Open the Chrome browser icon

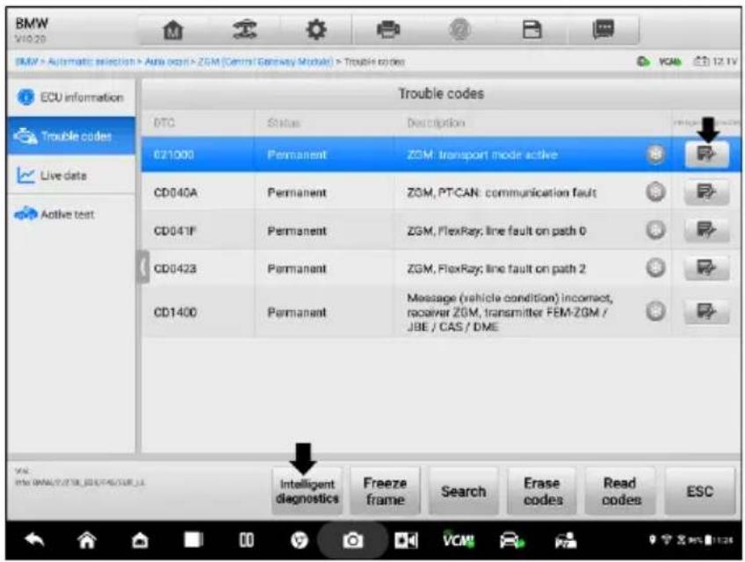click(x=299, y=540)
